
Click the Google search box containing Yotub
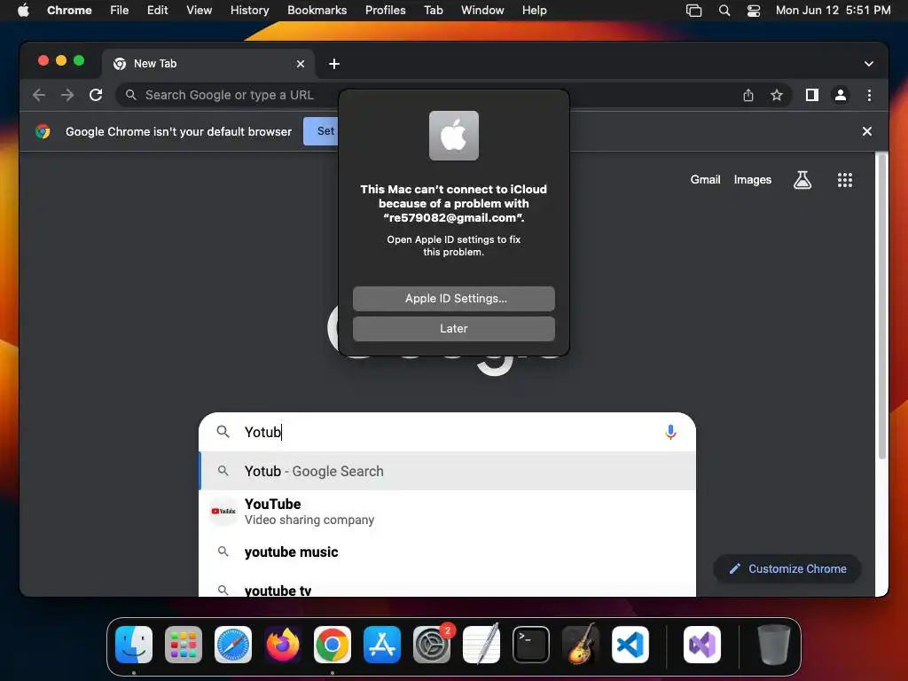(x=447, y=432)
